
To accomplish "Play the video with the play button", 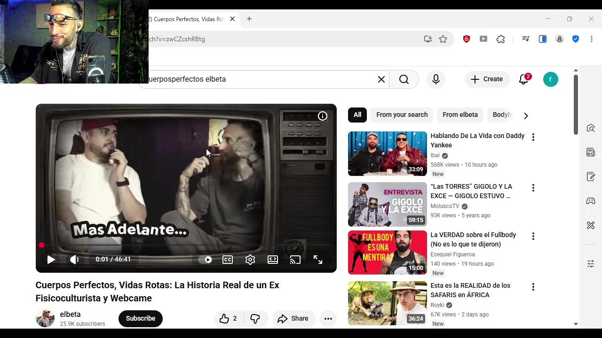I will (x=51, y=260).
